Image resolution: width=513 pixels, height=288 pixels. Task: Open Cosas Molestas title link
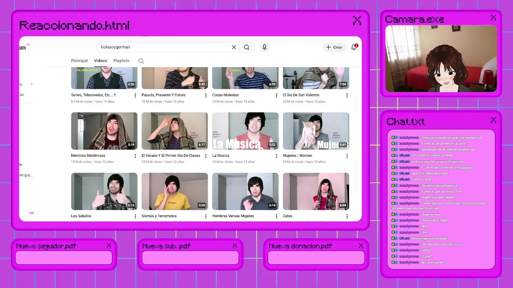click(226, 95)
